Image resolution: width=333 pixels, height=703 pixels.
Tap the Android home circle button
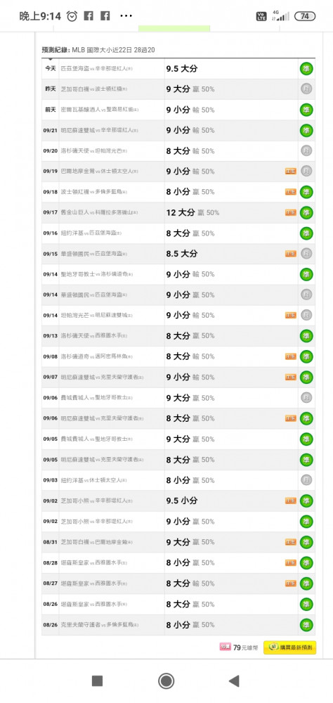pyautogui.click(x=166, y=681)
